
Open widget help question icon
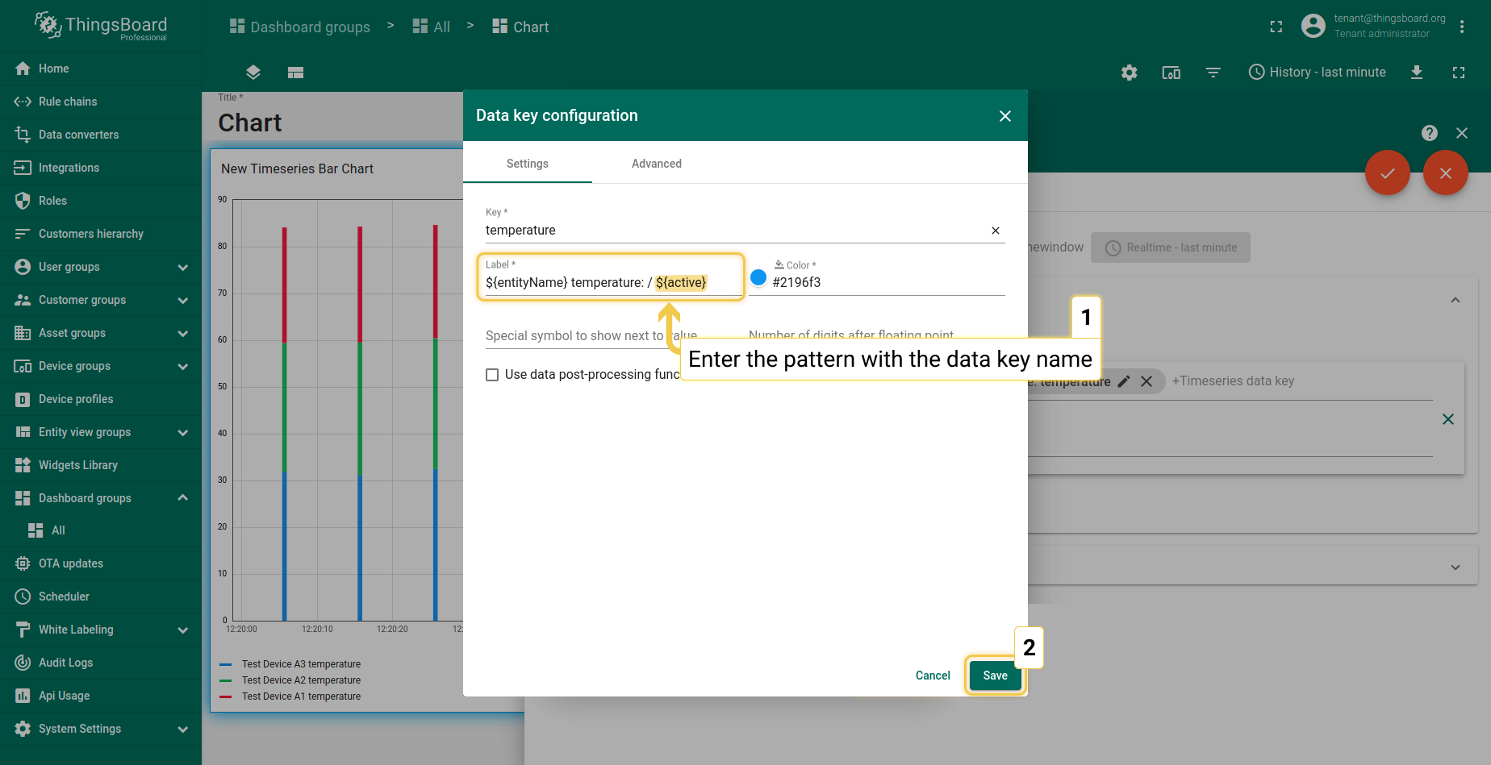1430,133
